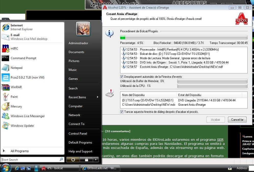Click the Alcohol 120% logo

click(241, 19)
